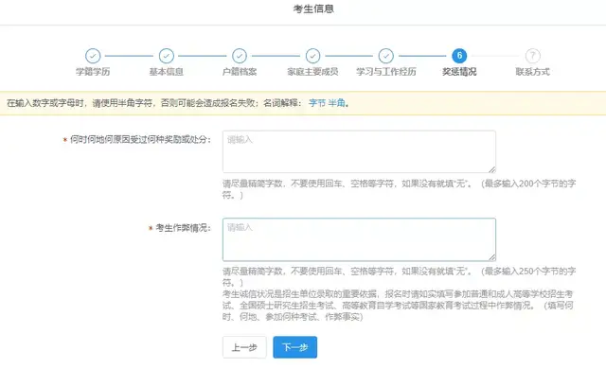
Task: Select the 户籍档案 step label
Action: tap(240, 72)
